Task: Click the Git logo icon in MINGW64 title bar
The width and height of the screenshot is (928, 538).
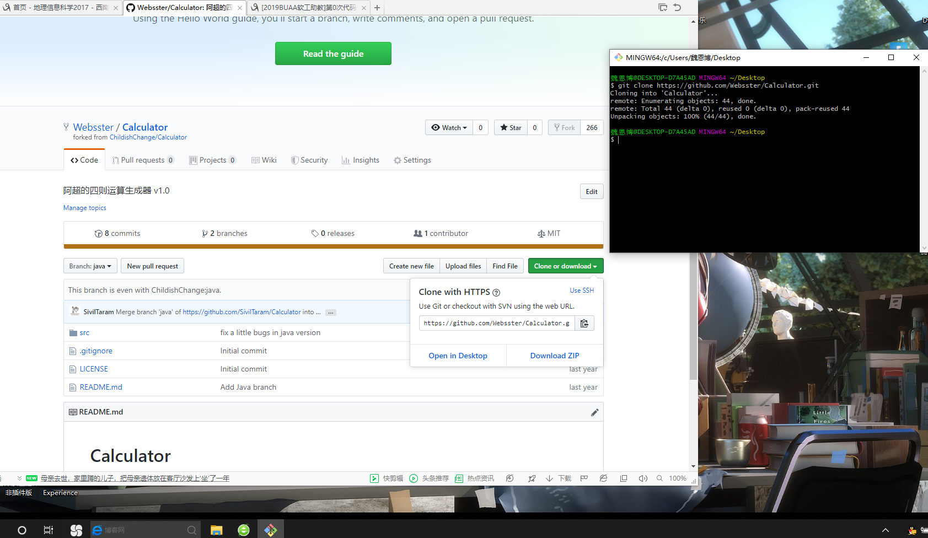Action: click(x=619, y=57)
